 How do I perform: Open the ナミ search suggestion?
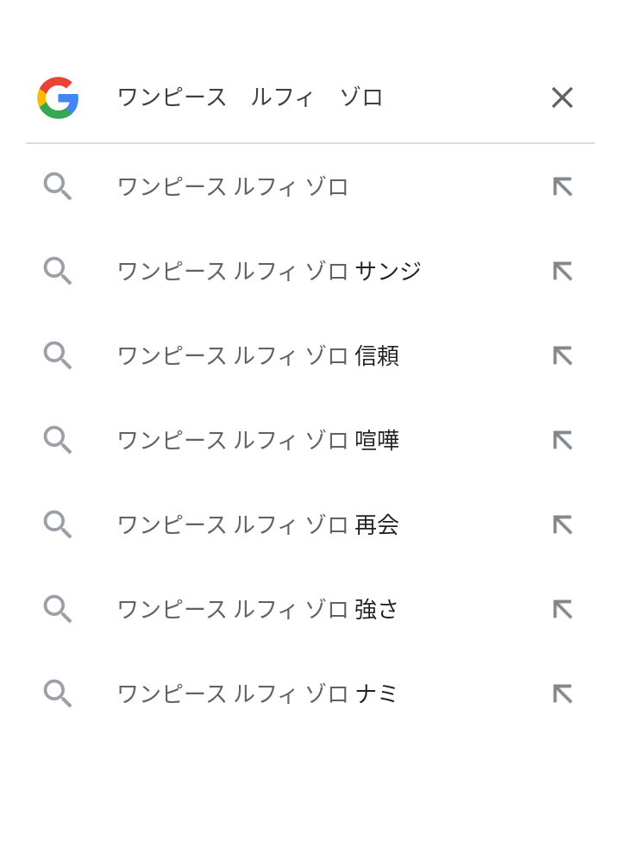coord(310,694)
